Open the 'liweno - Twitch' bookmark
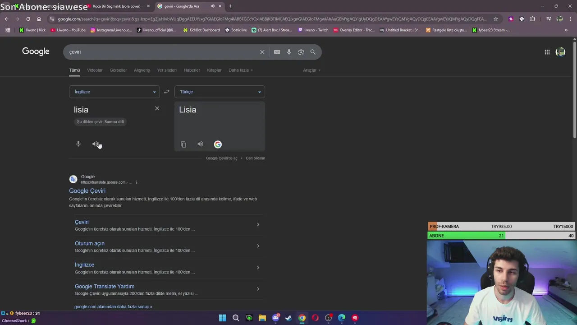The image size is (577, 325). (x=313, y=30)
